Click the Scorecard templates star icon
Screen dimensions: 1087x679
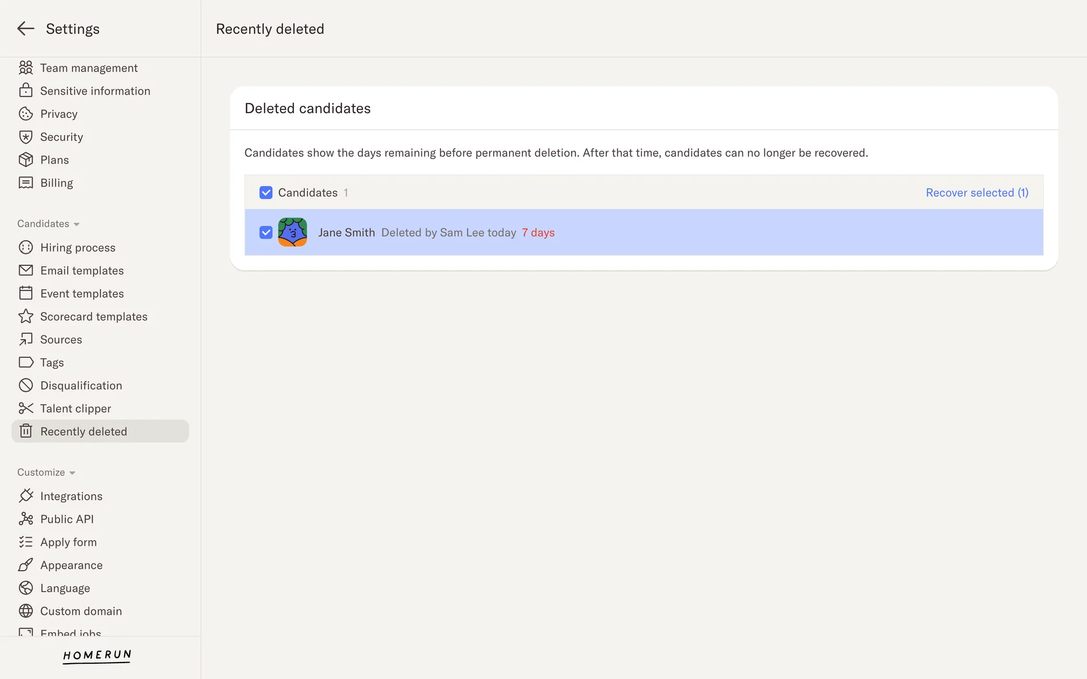26,317
